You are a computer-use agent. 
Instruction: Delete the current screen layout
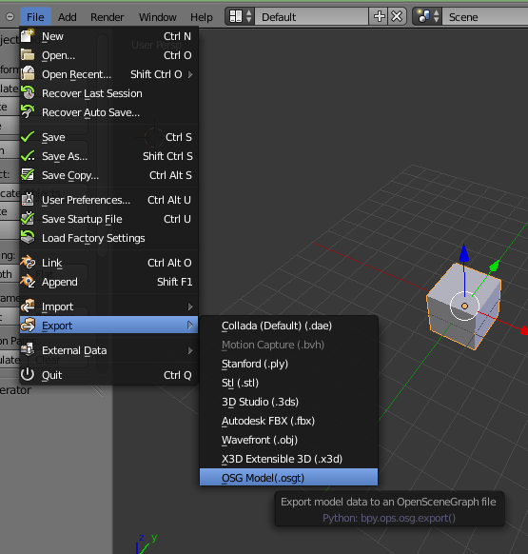397,16
